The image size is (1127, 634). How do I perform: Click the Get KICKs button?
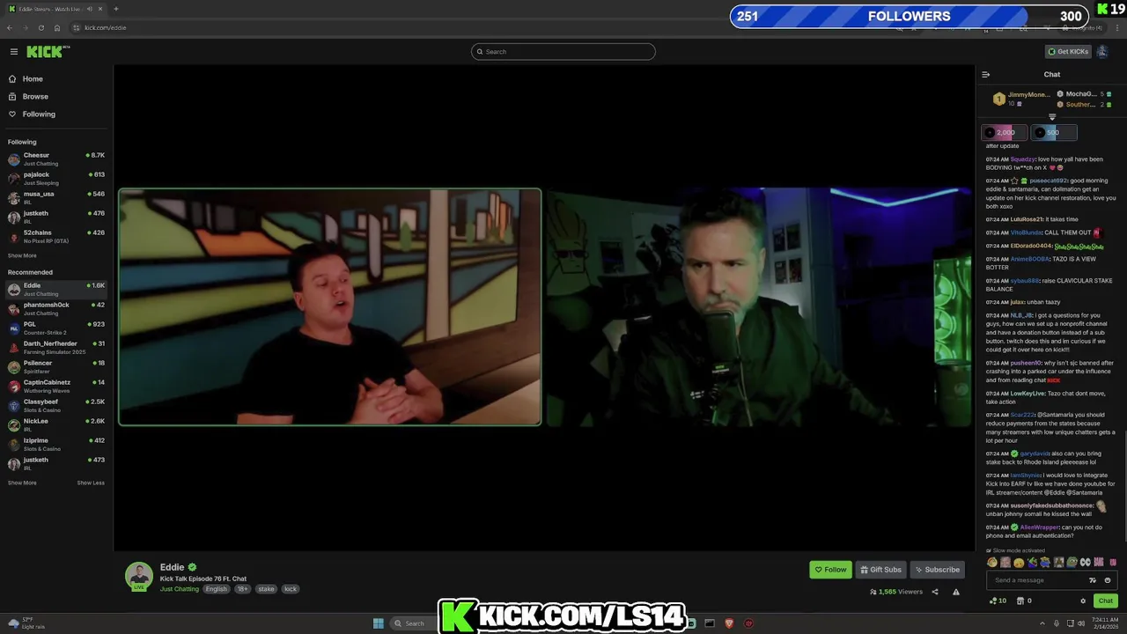click(1068, 52)
